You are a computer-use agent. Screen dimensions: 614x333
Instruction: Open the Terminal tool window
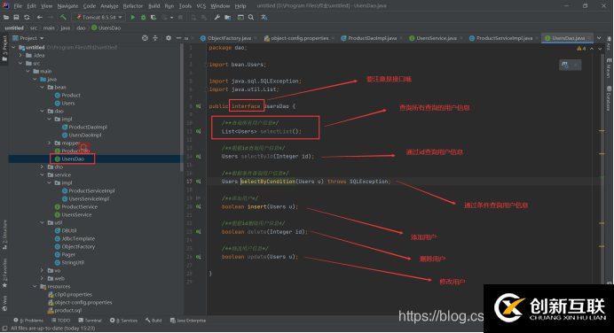91,321
